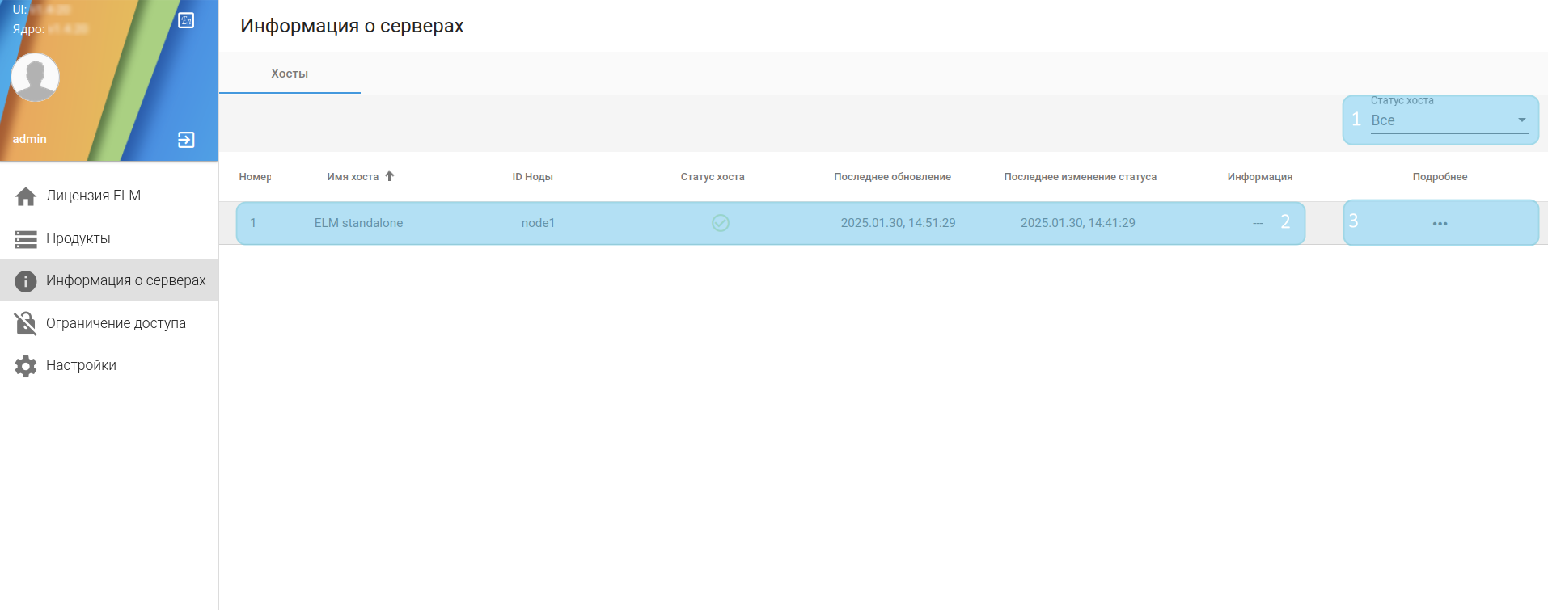Click the admin username label

pos(30,139)
